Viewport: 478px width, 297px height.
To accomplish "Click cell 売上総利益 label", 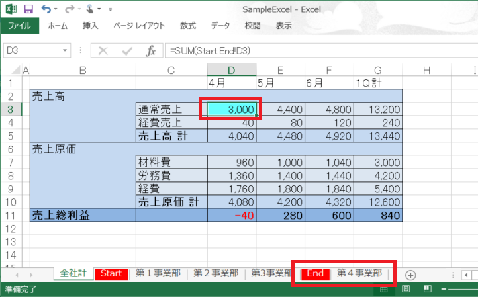I will pyautogui.click(x=83, y=216).
